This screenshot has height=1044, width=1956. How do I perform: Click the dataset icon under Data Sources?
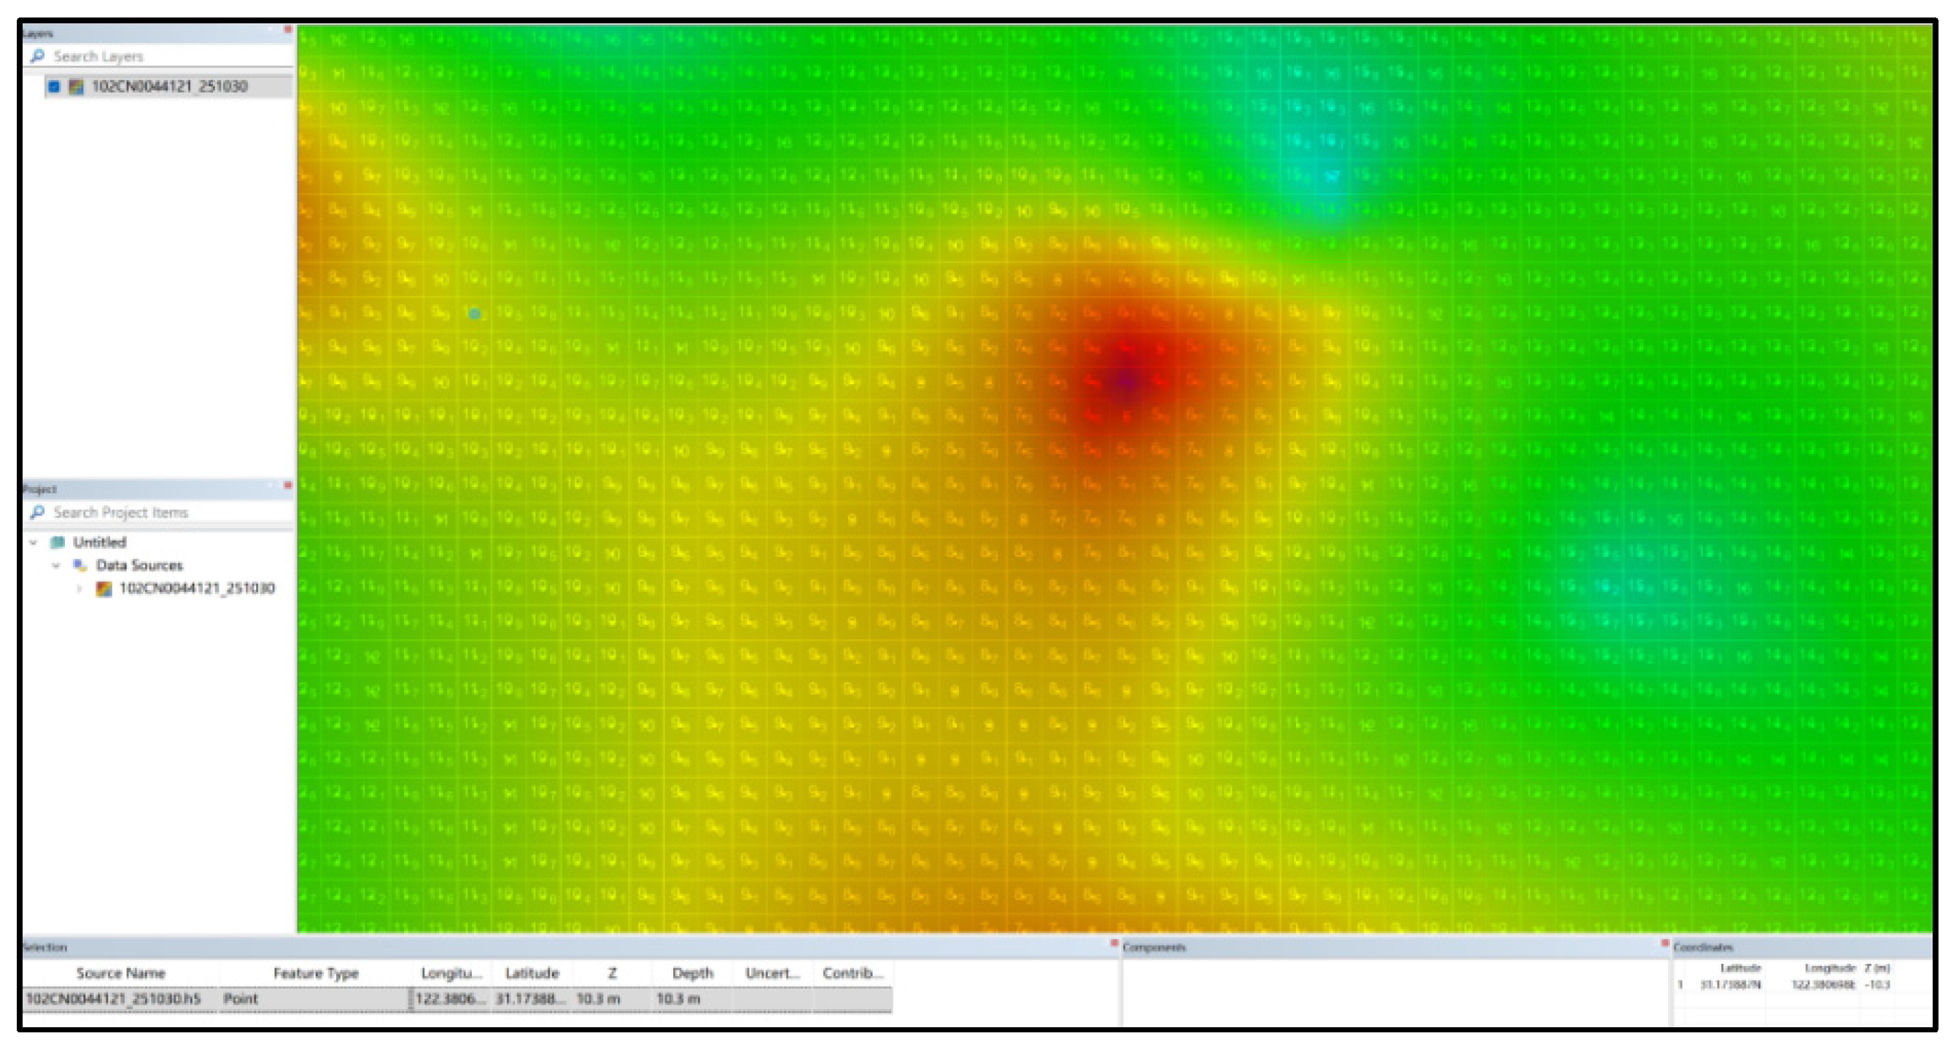(104, 588)
